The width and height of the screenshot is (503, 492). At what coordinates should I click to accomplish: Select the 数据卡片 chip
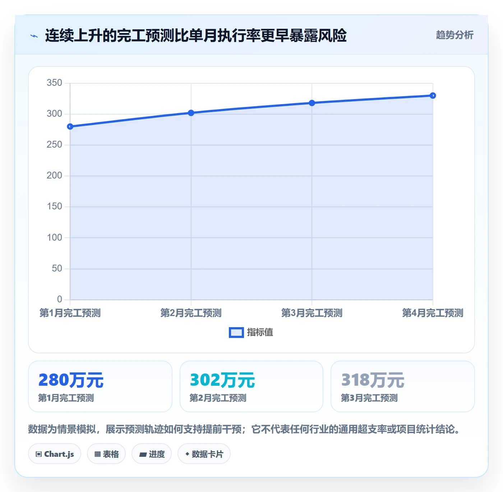(204, 454)
